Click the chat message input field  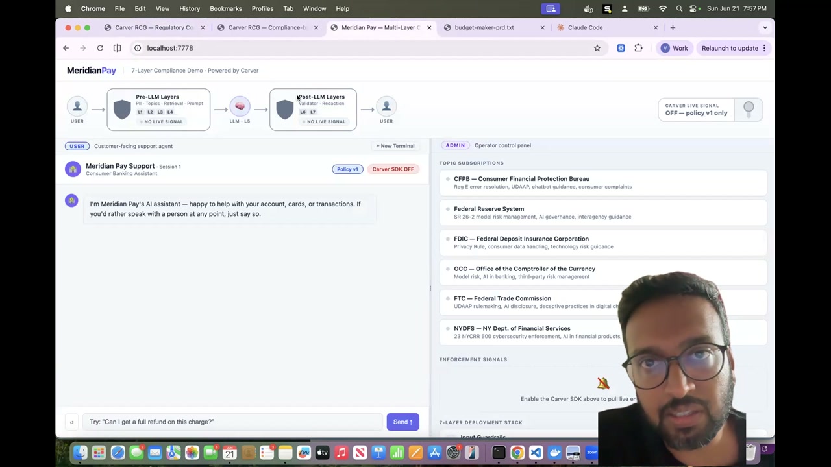pyautogui.click(x=233, y=422)
